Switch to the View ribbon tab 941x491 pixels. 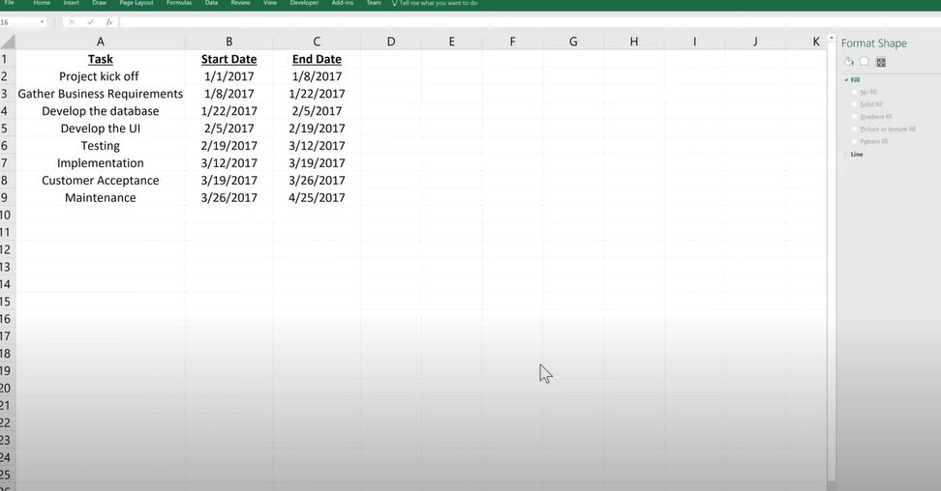click(x=270, y=3)
